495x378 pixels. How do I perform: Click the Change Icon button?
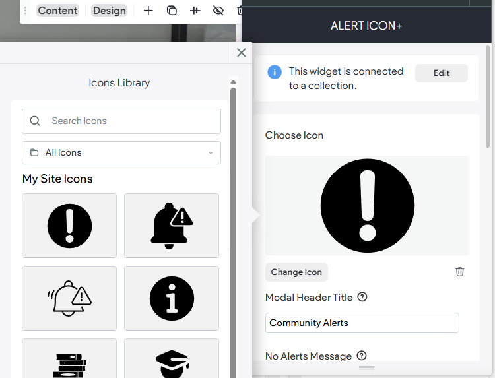coord(296,272)
